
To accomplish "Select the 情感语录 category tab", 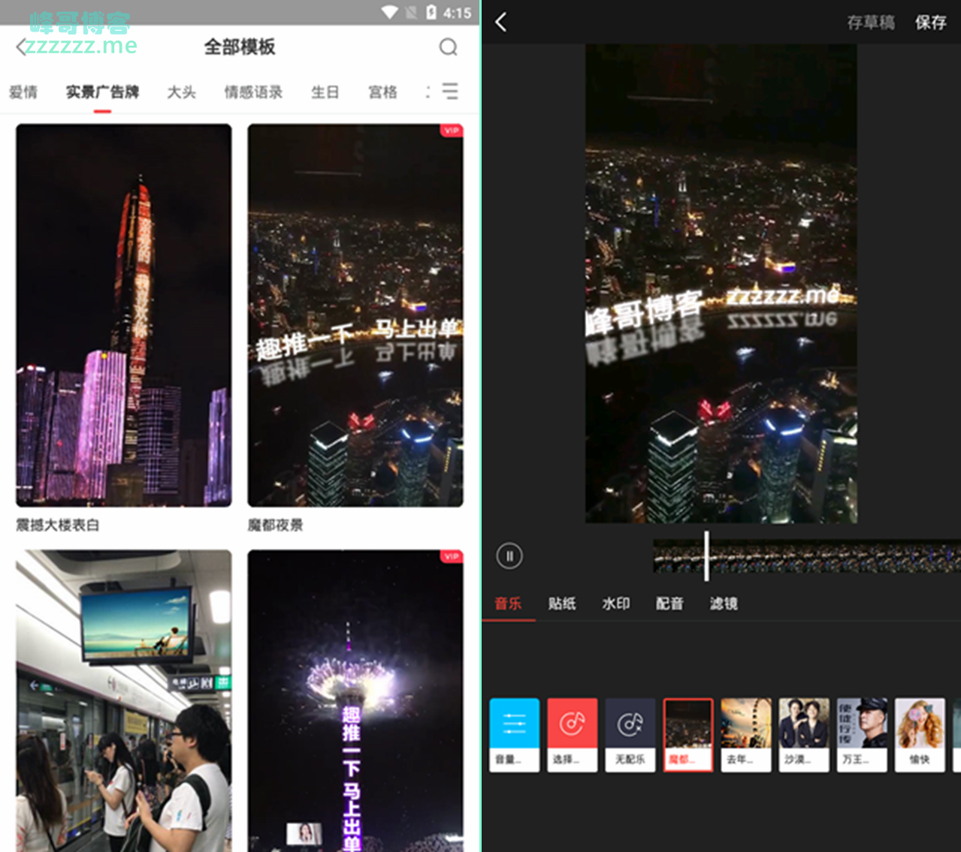I will coord(253,92).
